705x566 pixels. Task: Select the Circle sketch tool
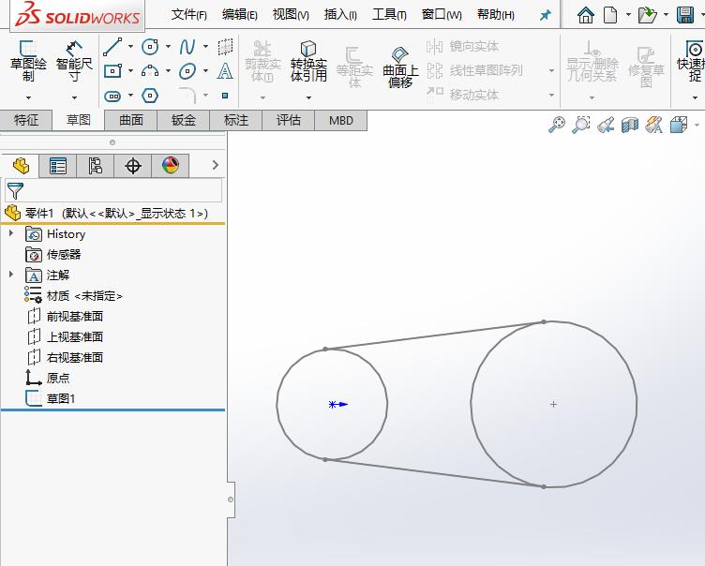[150, 46]
